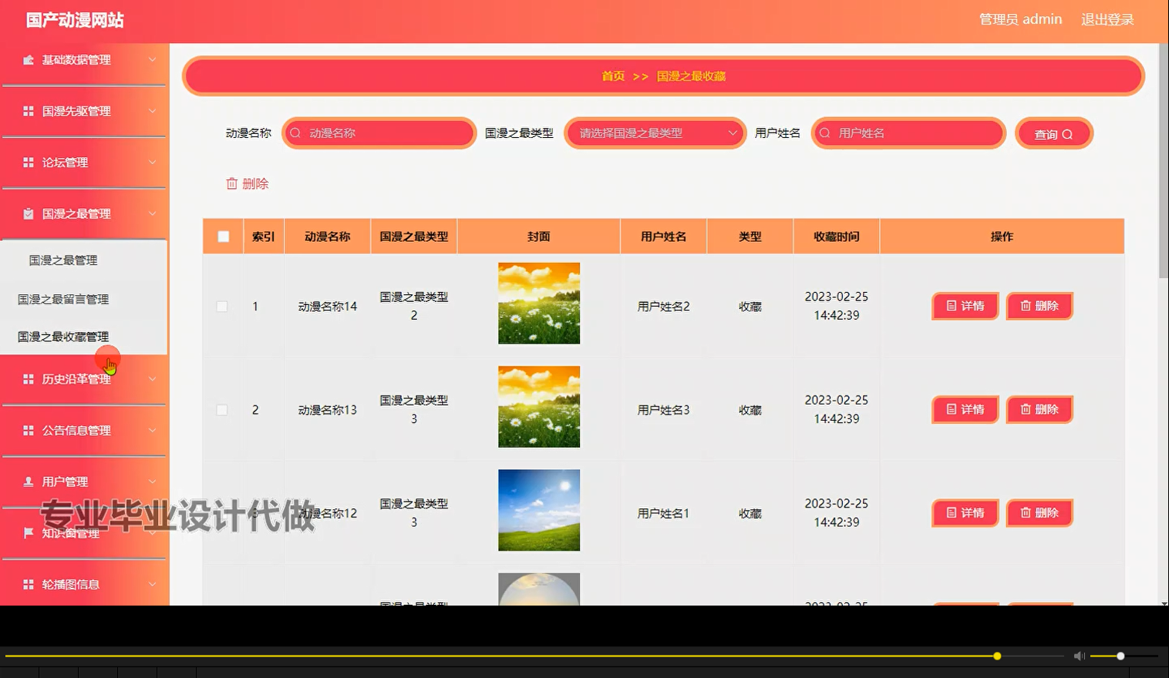This screenshot has width=1169, height=678.
Task: Click 用户姓名1 cell
Action: tap(663, 513)
